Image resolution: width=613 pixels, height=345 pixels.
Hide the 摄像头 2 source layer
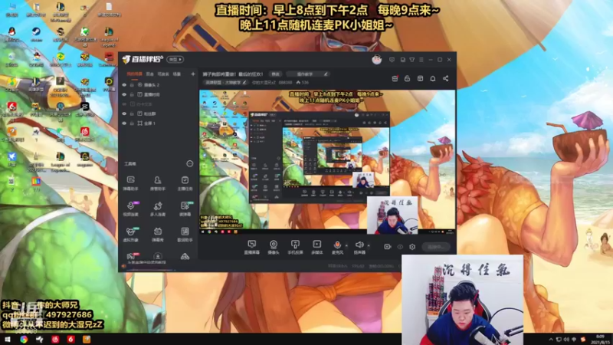(124, 85)
